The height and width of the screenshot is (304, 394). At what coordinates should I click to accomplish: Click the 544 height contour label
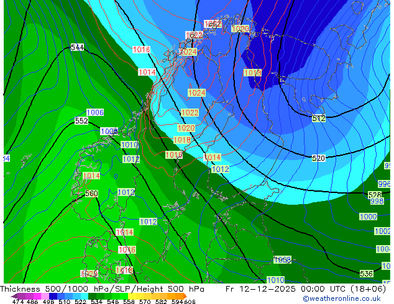tap(77, 47)
